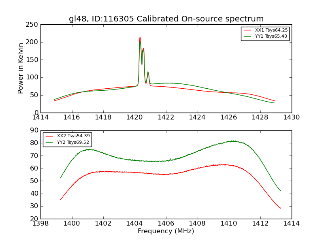Click the red XX1 Tsys64.25 legend line

point(247,30)
